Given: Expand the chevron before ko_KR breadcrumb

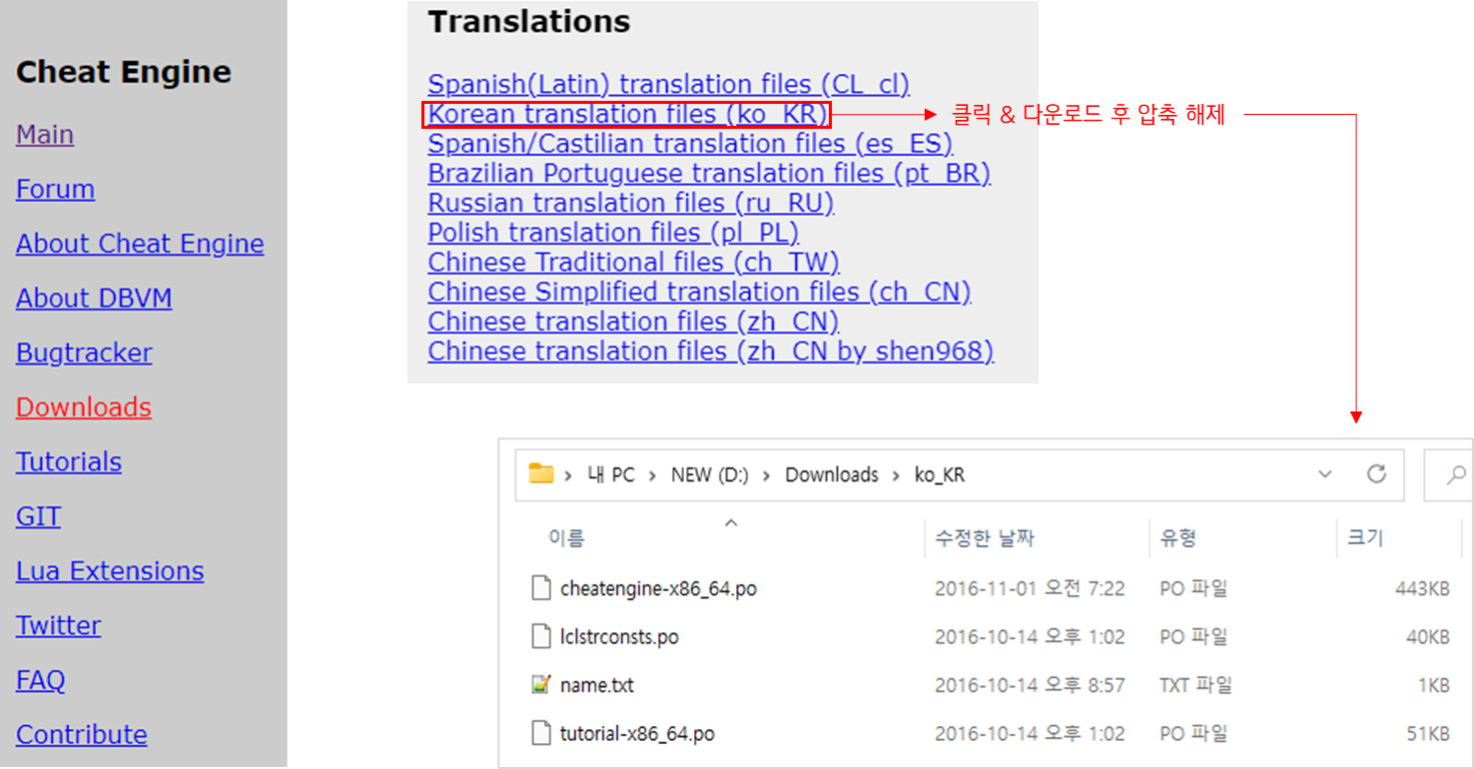Looking at the screenshot, I should [897, 475].
